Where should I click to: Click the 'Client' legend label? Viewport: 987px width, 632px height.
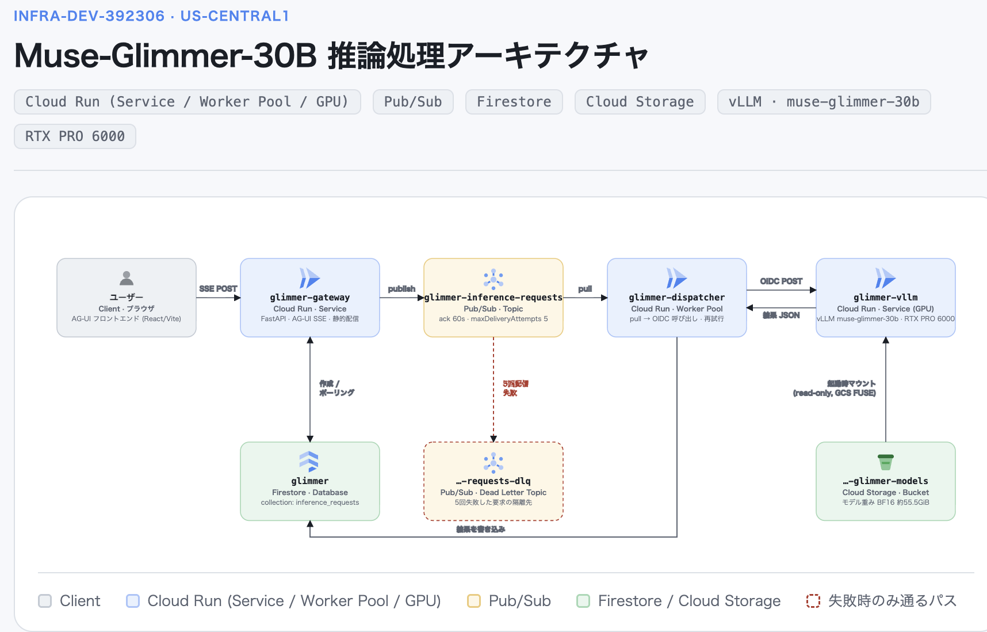pyautogui.click(x=80, y=601)
